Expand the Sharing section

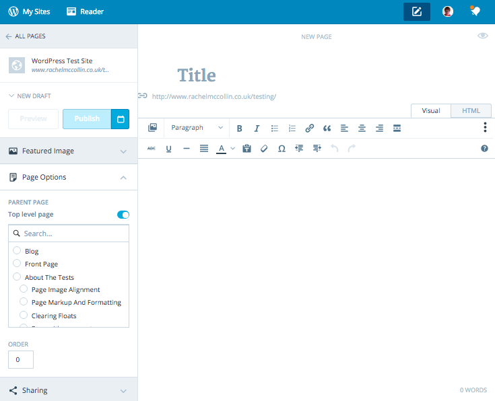[69, 391]
